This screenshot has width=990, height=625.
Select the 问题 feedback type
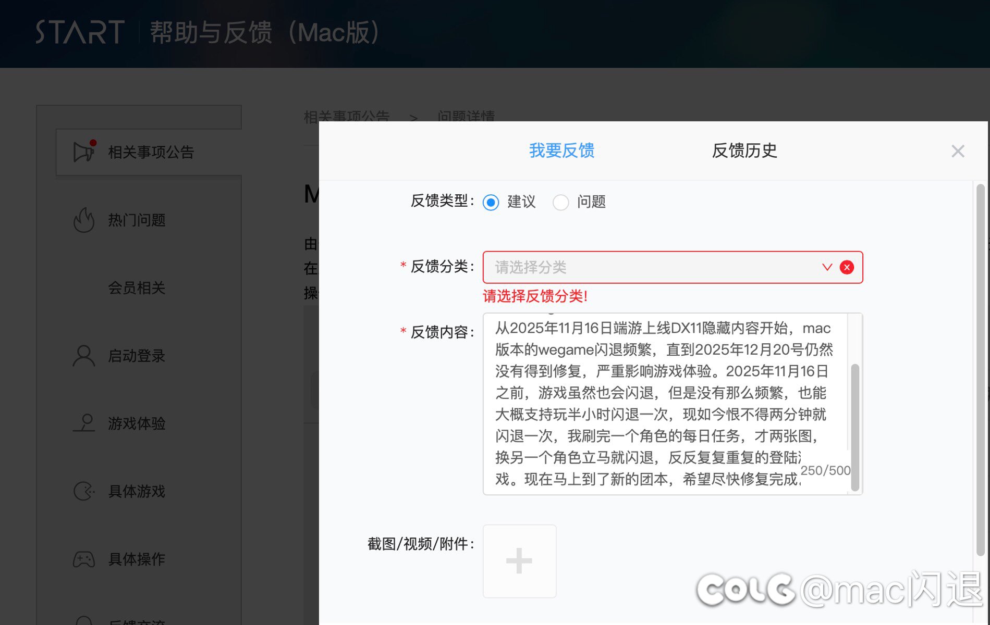click(x=561, y=203)
